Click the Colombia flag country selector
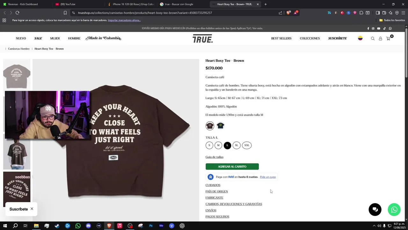The height and width of the screenshot is (230, 408). coord(360,38)
